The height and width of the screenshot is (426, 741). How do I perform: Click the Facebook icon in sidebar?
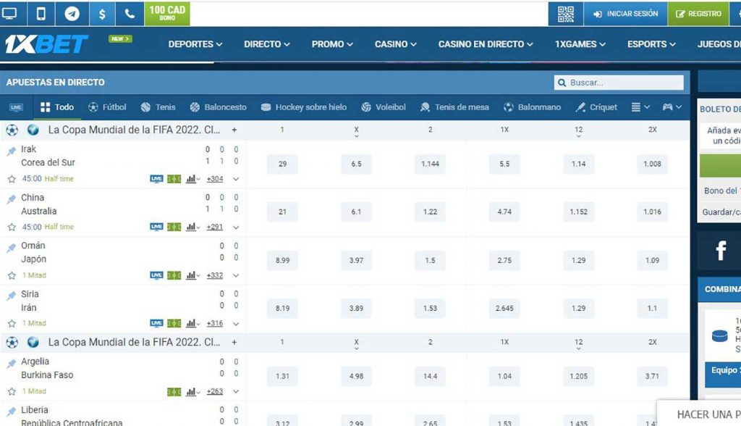[720, 251]
